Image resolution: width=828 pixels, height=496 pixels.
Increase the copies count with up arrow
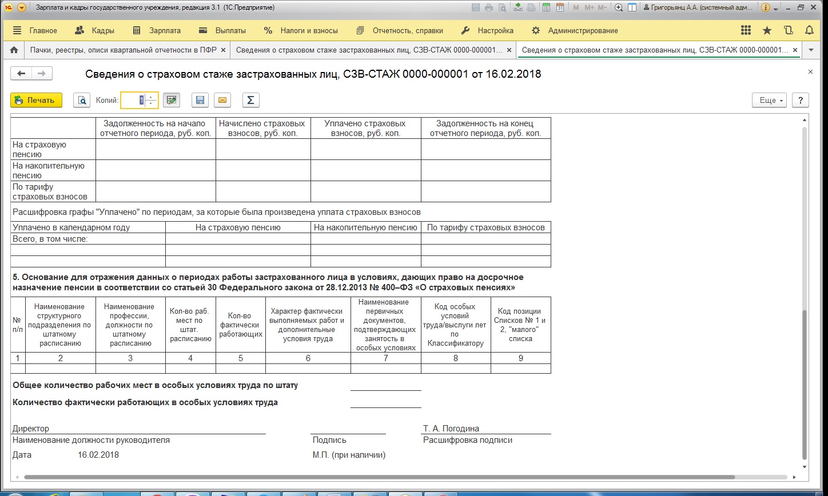click(x=151, y=97)
